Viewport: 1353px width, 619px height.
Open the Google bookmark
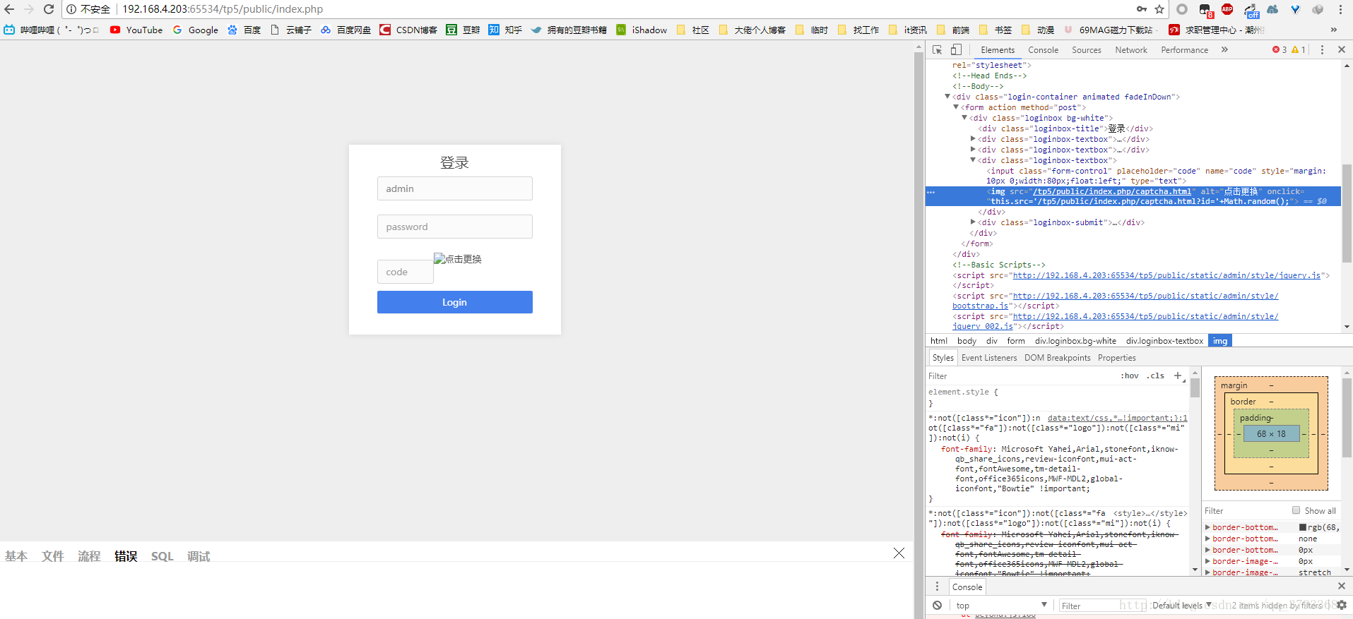click(x=196, y=30)
